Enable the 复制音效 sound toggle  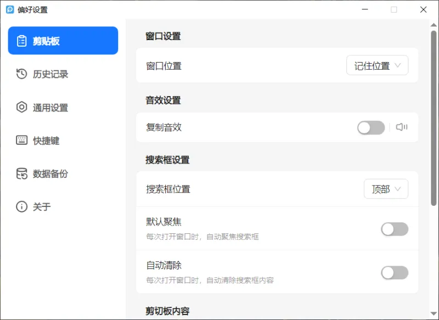370,127
